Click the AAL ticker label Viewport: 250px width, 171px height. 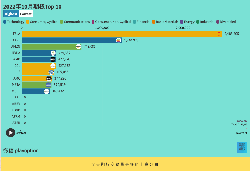(17, 97)
